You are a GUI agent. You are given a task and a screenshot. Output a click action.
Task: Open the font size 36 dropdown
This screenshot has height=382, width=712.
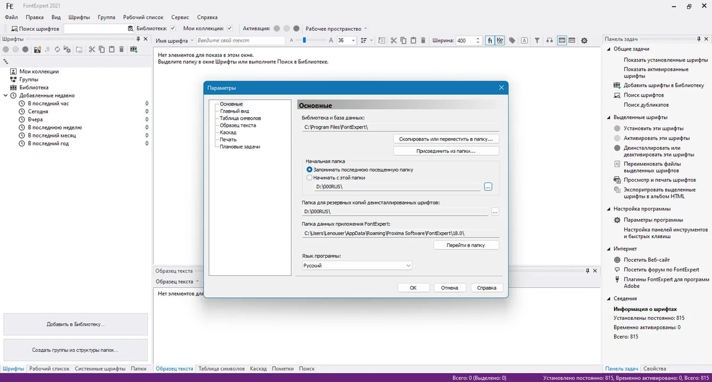[x=354, y=40]
